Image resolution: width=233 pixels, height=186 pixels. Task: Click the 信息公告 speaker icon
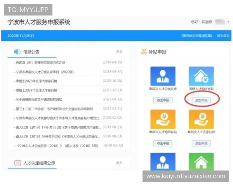tap(17, 52)
